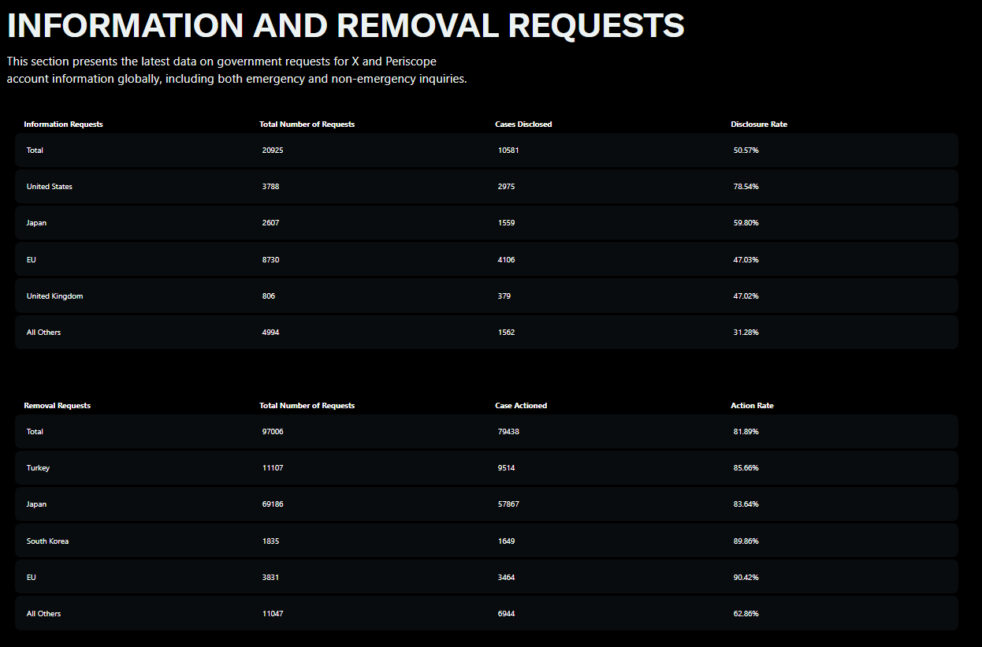Viewport: 982px width, 647px height.
Task: Click disclosure rate 50.57%
Action: pos(746,150)
